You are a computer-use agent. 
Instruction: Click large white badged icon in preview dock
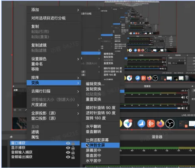(x=128, y=123)
